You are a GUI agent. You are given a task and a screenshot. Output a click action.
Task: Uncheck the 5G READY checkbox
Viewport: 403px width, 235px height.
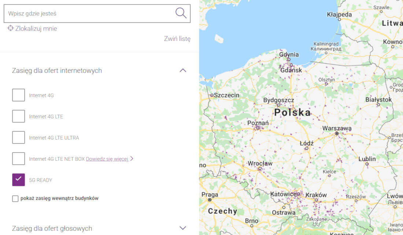coord(19,180)
